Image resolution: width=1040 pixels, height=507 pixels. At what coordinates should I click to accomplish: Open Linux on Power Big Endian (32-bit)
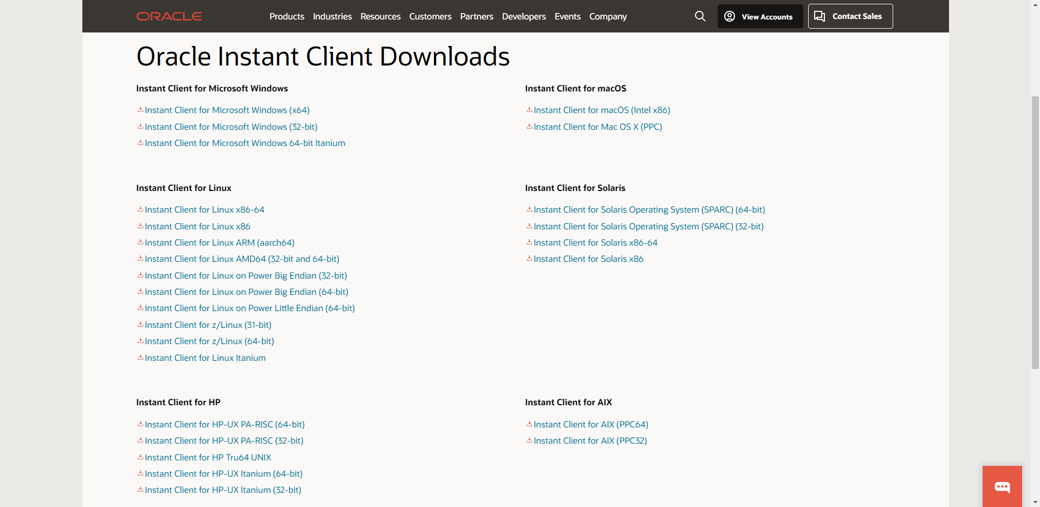click(x=246, y=275)
